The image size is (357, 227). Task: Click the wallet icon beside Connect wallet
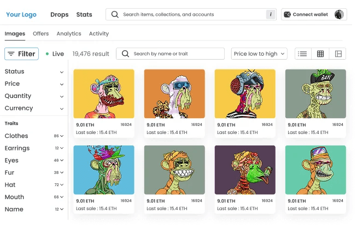(287, 14)
